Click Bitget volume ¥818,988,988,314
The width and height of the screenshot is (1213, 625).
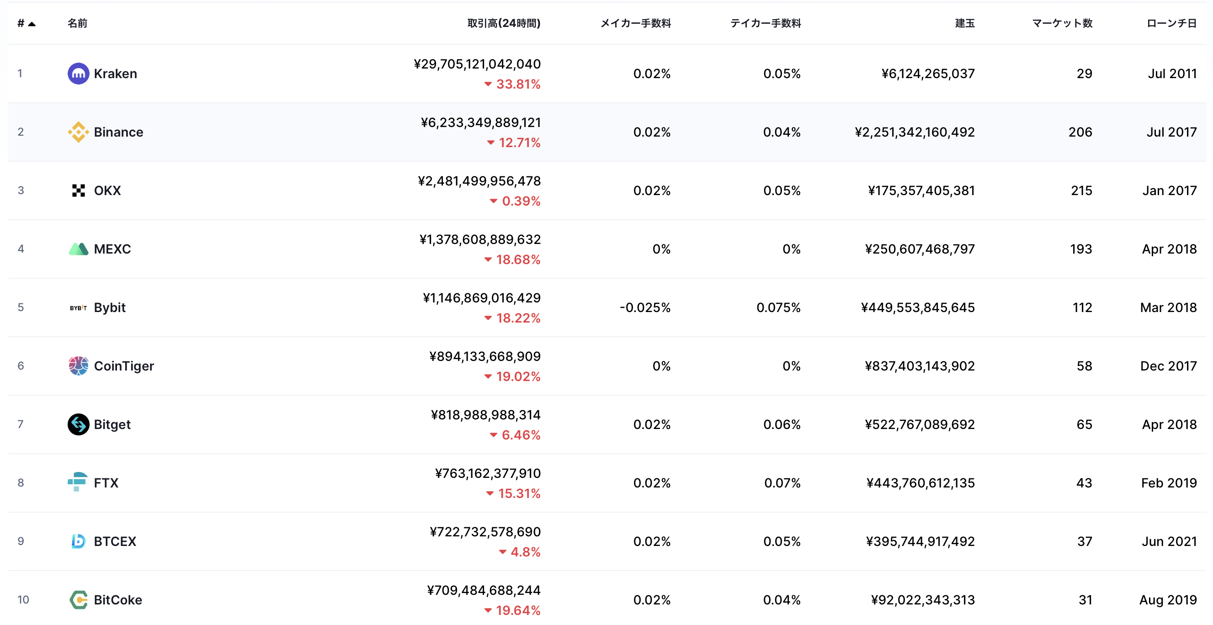click(x=486, y=415)
